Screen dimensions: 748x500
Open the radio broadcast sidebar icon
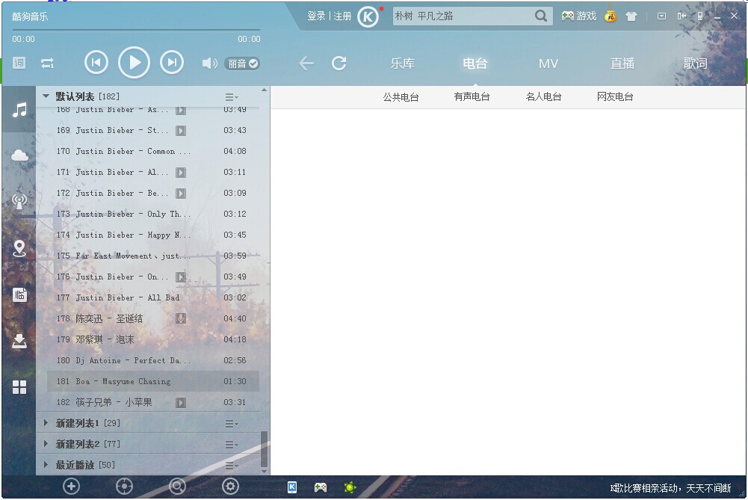tap(19, 201)
